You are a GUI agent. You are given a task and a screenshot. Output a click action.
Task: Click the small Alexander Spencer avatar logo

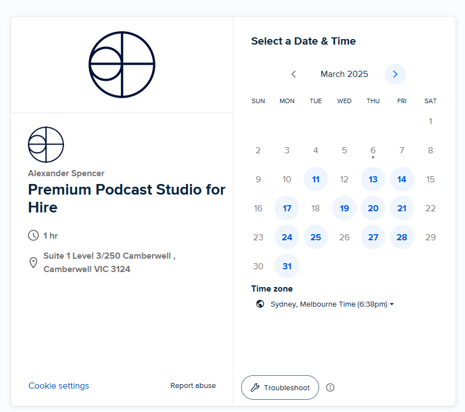point(46,144)
